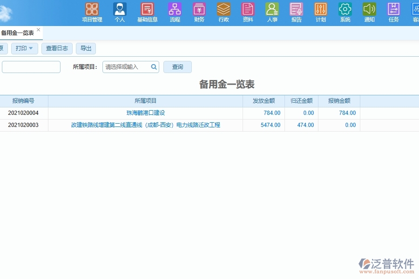Open the 财务 finance module icon
The width and height of the screenshot is (419, 279).
tap(199, 13)
